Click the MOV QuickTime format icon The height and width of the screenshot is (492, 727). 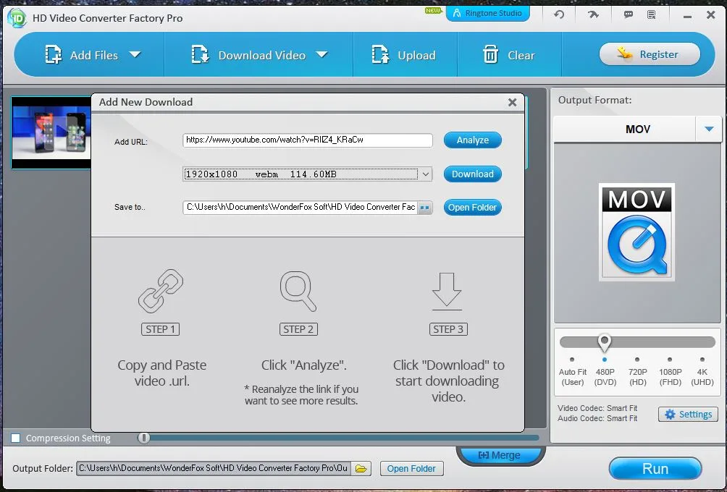tap(636, 232)
